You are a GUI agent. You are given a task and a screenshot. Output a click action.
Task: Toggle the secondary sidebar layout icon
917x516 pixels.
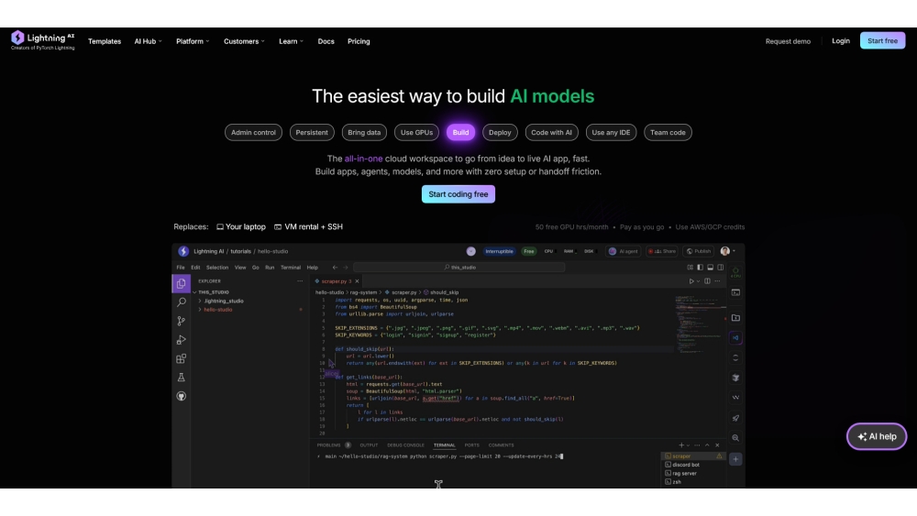[721, 267]
